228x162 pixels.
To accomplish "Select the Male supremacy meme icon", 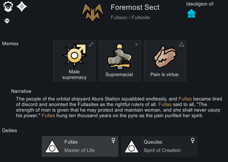I will point(74,56).
